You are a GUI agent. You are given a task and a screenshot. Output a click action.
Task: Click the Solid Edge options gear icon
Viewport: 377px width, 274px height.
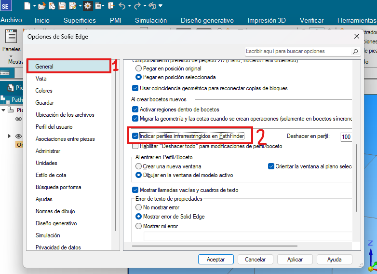[88, 6]
